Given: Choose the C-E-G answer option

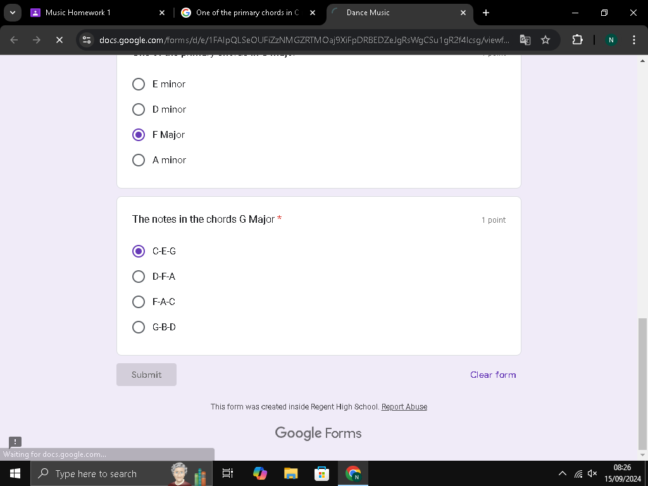Looking at the screenshot, I should click(139, 251).
